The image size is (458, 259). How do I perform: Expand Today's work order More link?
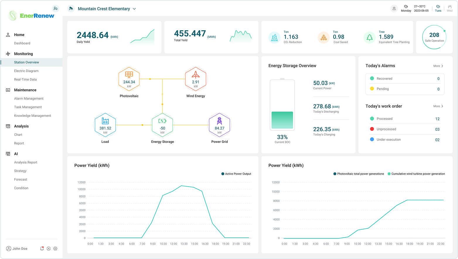pos(438,106)
